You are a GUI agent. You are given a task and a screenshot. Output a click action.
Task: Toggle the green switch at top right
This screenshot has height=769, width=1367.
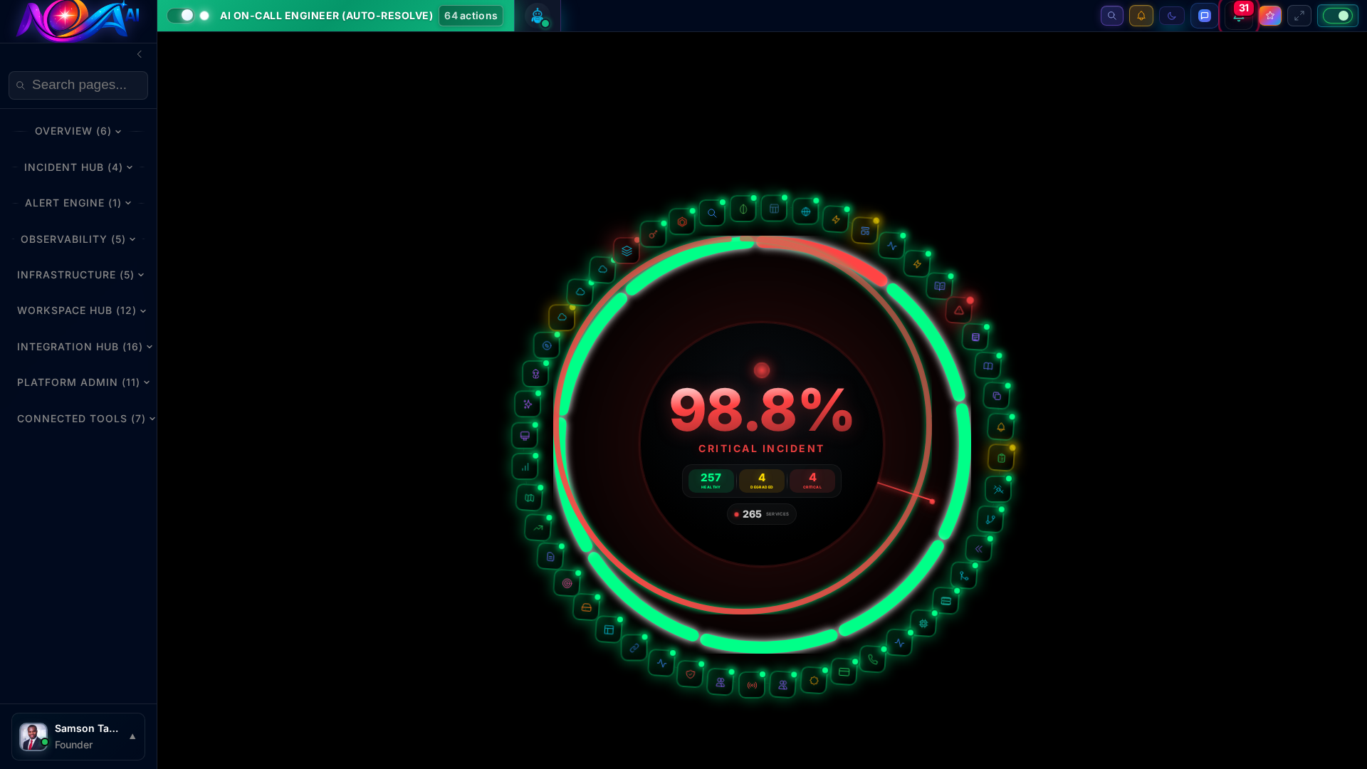tap(1338, 15)
